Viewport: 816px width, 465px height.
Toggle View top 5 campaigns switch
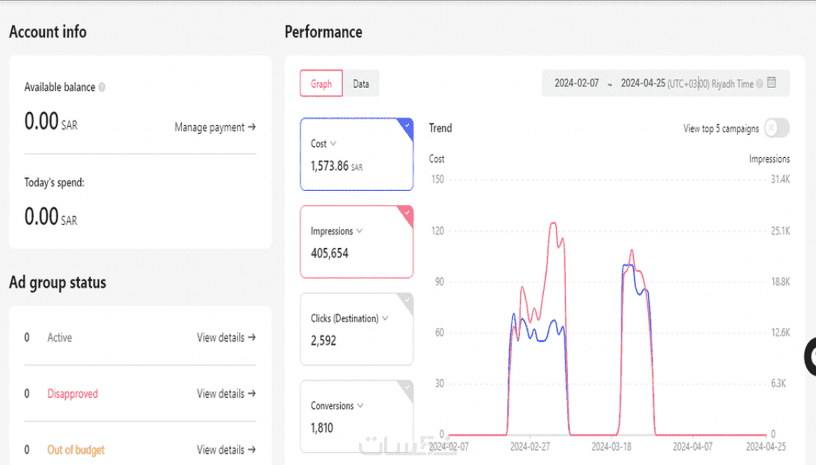777,128
